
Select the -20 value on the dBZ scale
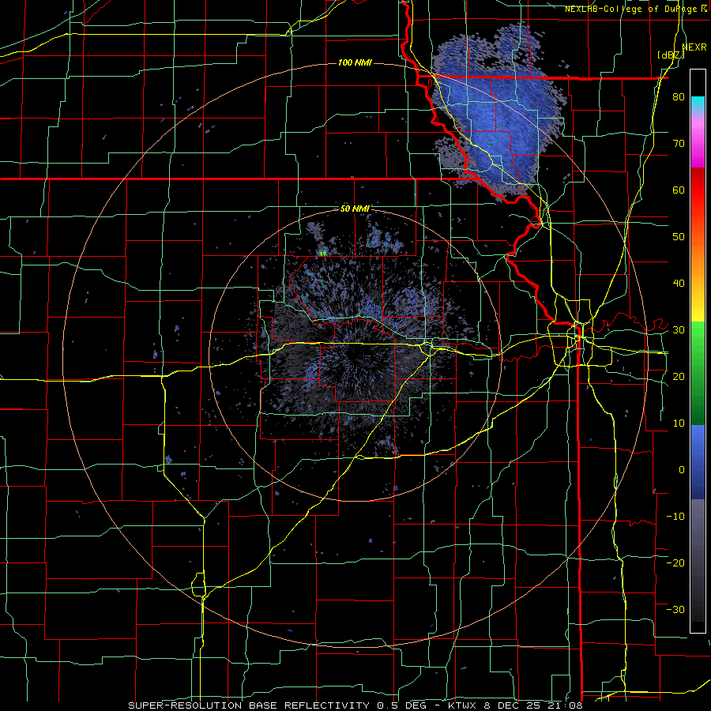click(675, 562)
